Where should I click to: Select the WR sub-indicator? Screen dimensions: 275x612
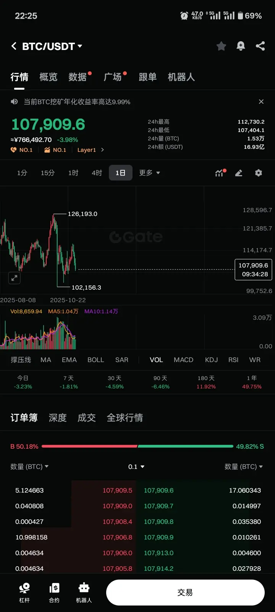point(255,360)
